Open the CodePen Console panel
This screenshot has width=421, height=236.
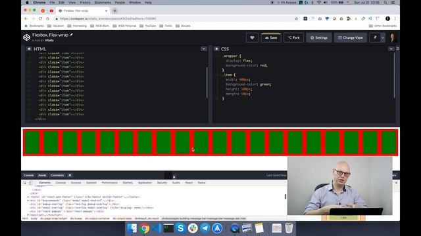coord(28,175)
